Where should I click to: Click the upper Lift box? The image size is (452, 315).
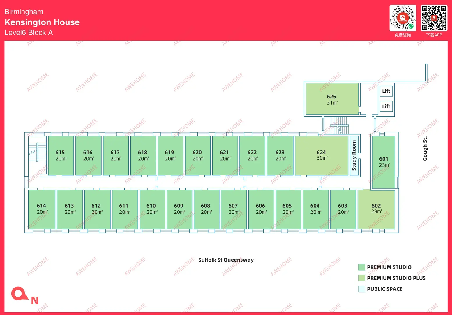pos(386,91)
